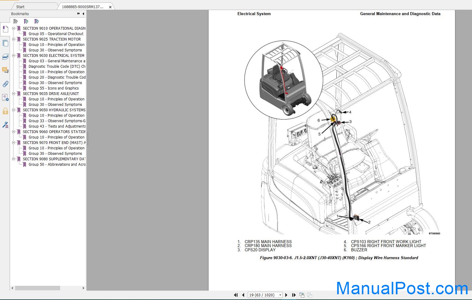This screenshot has height=300, width=472.
Task: Click the go to bookmark destination icon
Action: [37, 21]
